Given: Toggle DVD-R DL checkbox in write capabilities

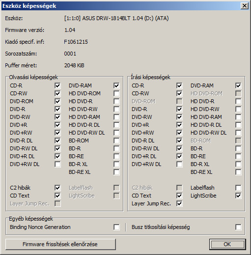Looking at the screenshot, I should pyautogui.click(x=179, y=141).
